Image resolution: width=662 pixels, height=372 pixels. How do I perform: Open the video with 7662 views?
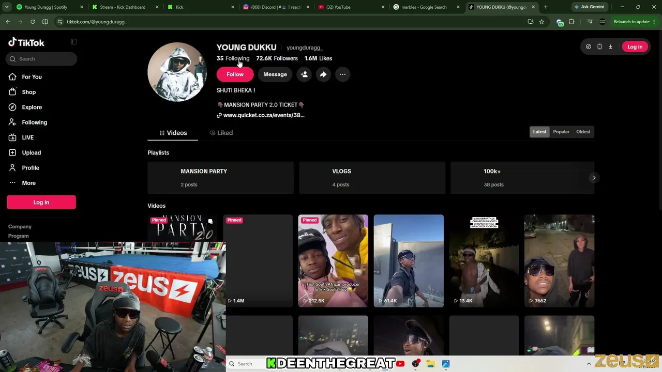[x=559, y=261]
